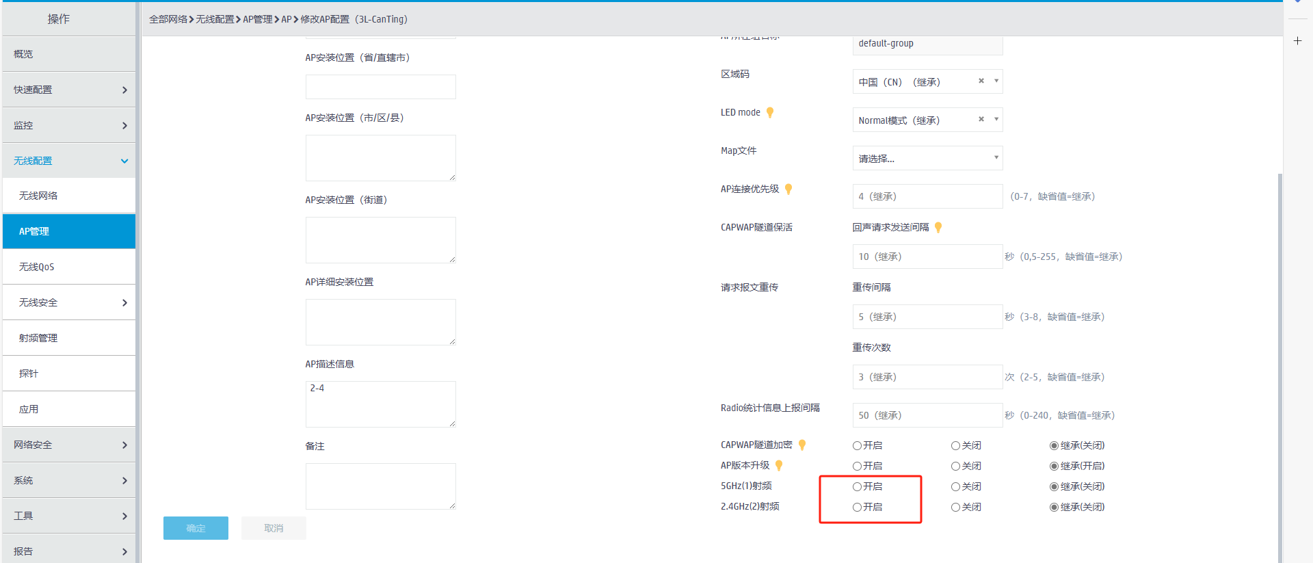Turn on 5GHz(1)射频 with 开启
The height and width of the screenshot is (563, 1313).
click(857, 487)
